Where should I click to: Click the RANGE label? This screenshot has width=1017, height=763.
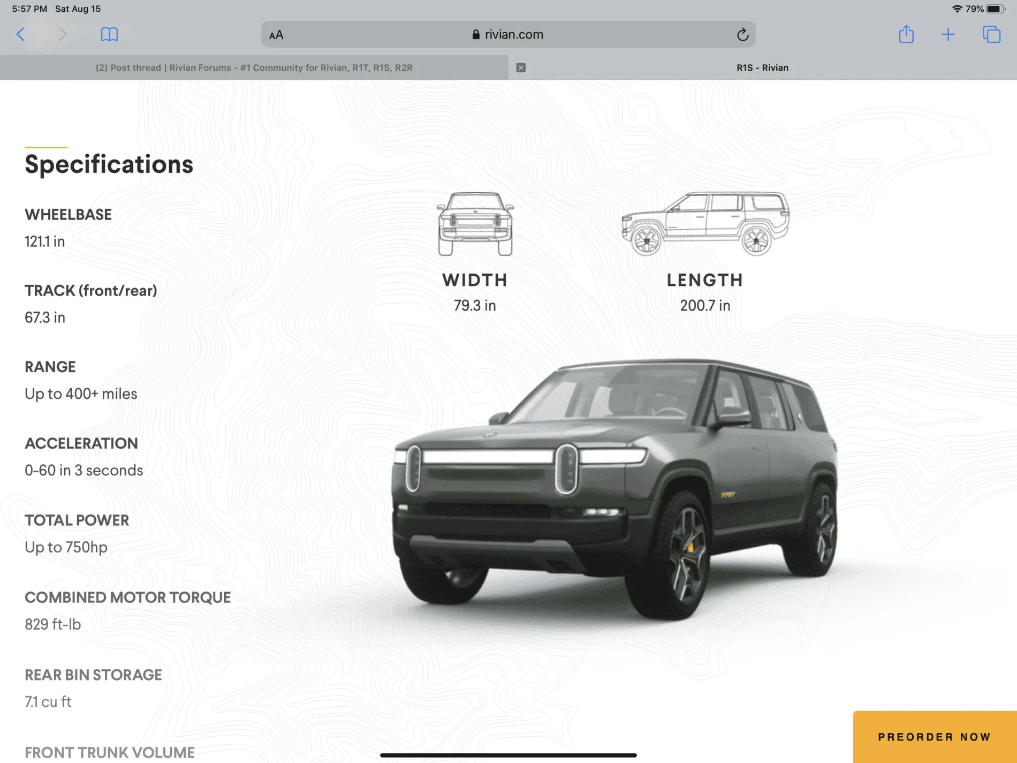(50, 367)
